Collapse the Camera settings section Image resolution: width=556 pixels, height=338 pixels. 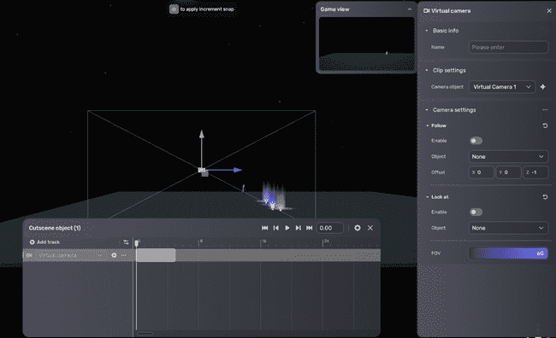coord(427,110)
